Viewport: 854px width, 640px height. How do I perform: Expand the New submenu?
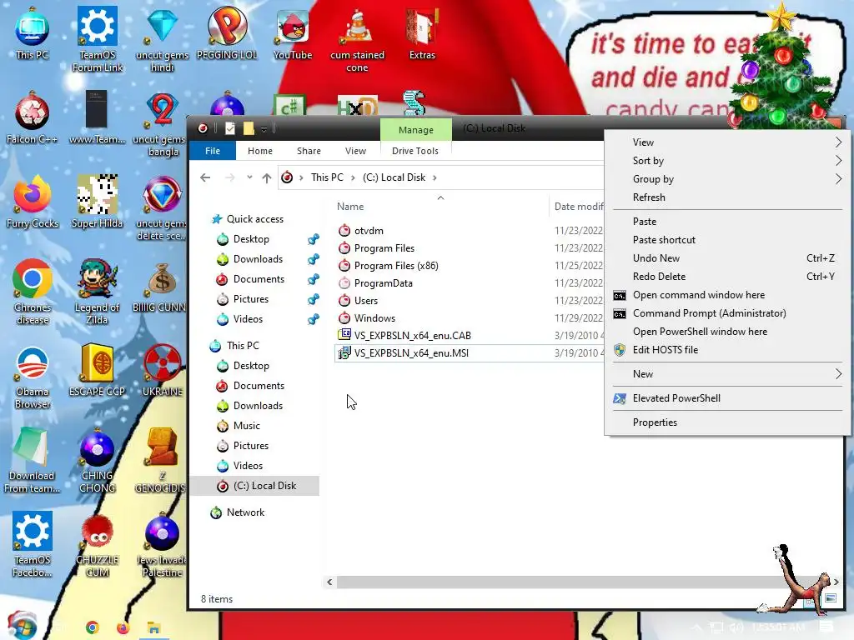(727, 374)
